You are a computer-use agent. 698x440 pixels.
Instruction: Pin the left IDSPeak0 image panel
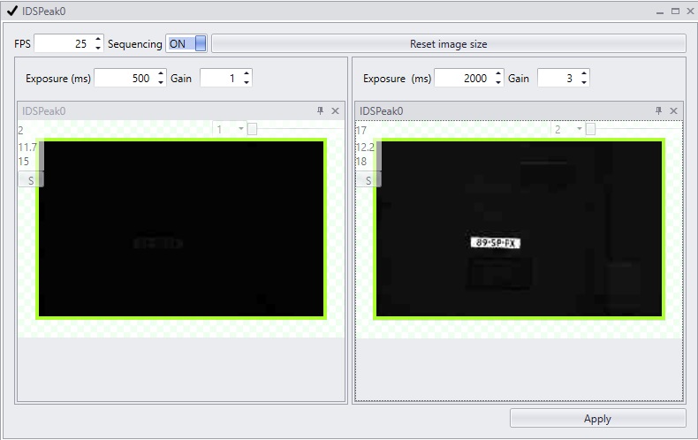[x=320, y=110]
